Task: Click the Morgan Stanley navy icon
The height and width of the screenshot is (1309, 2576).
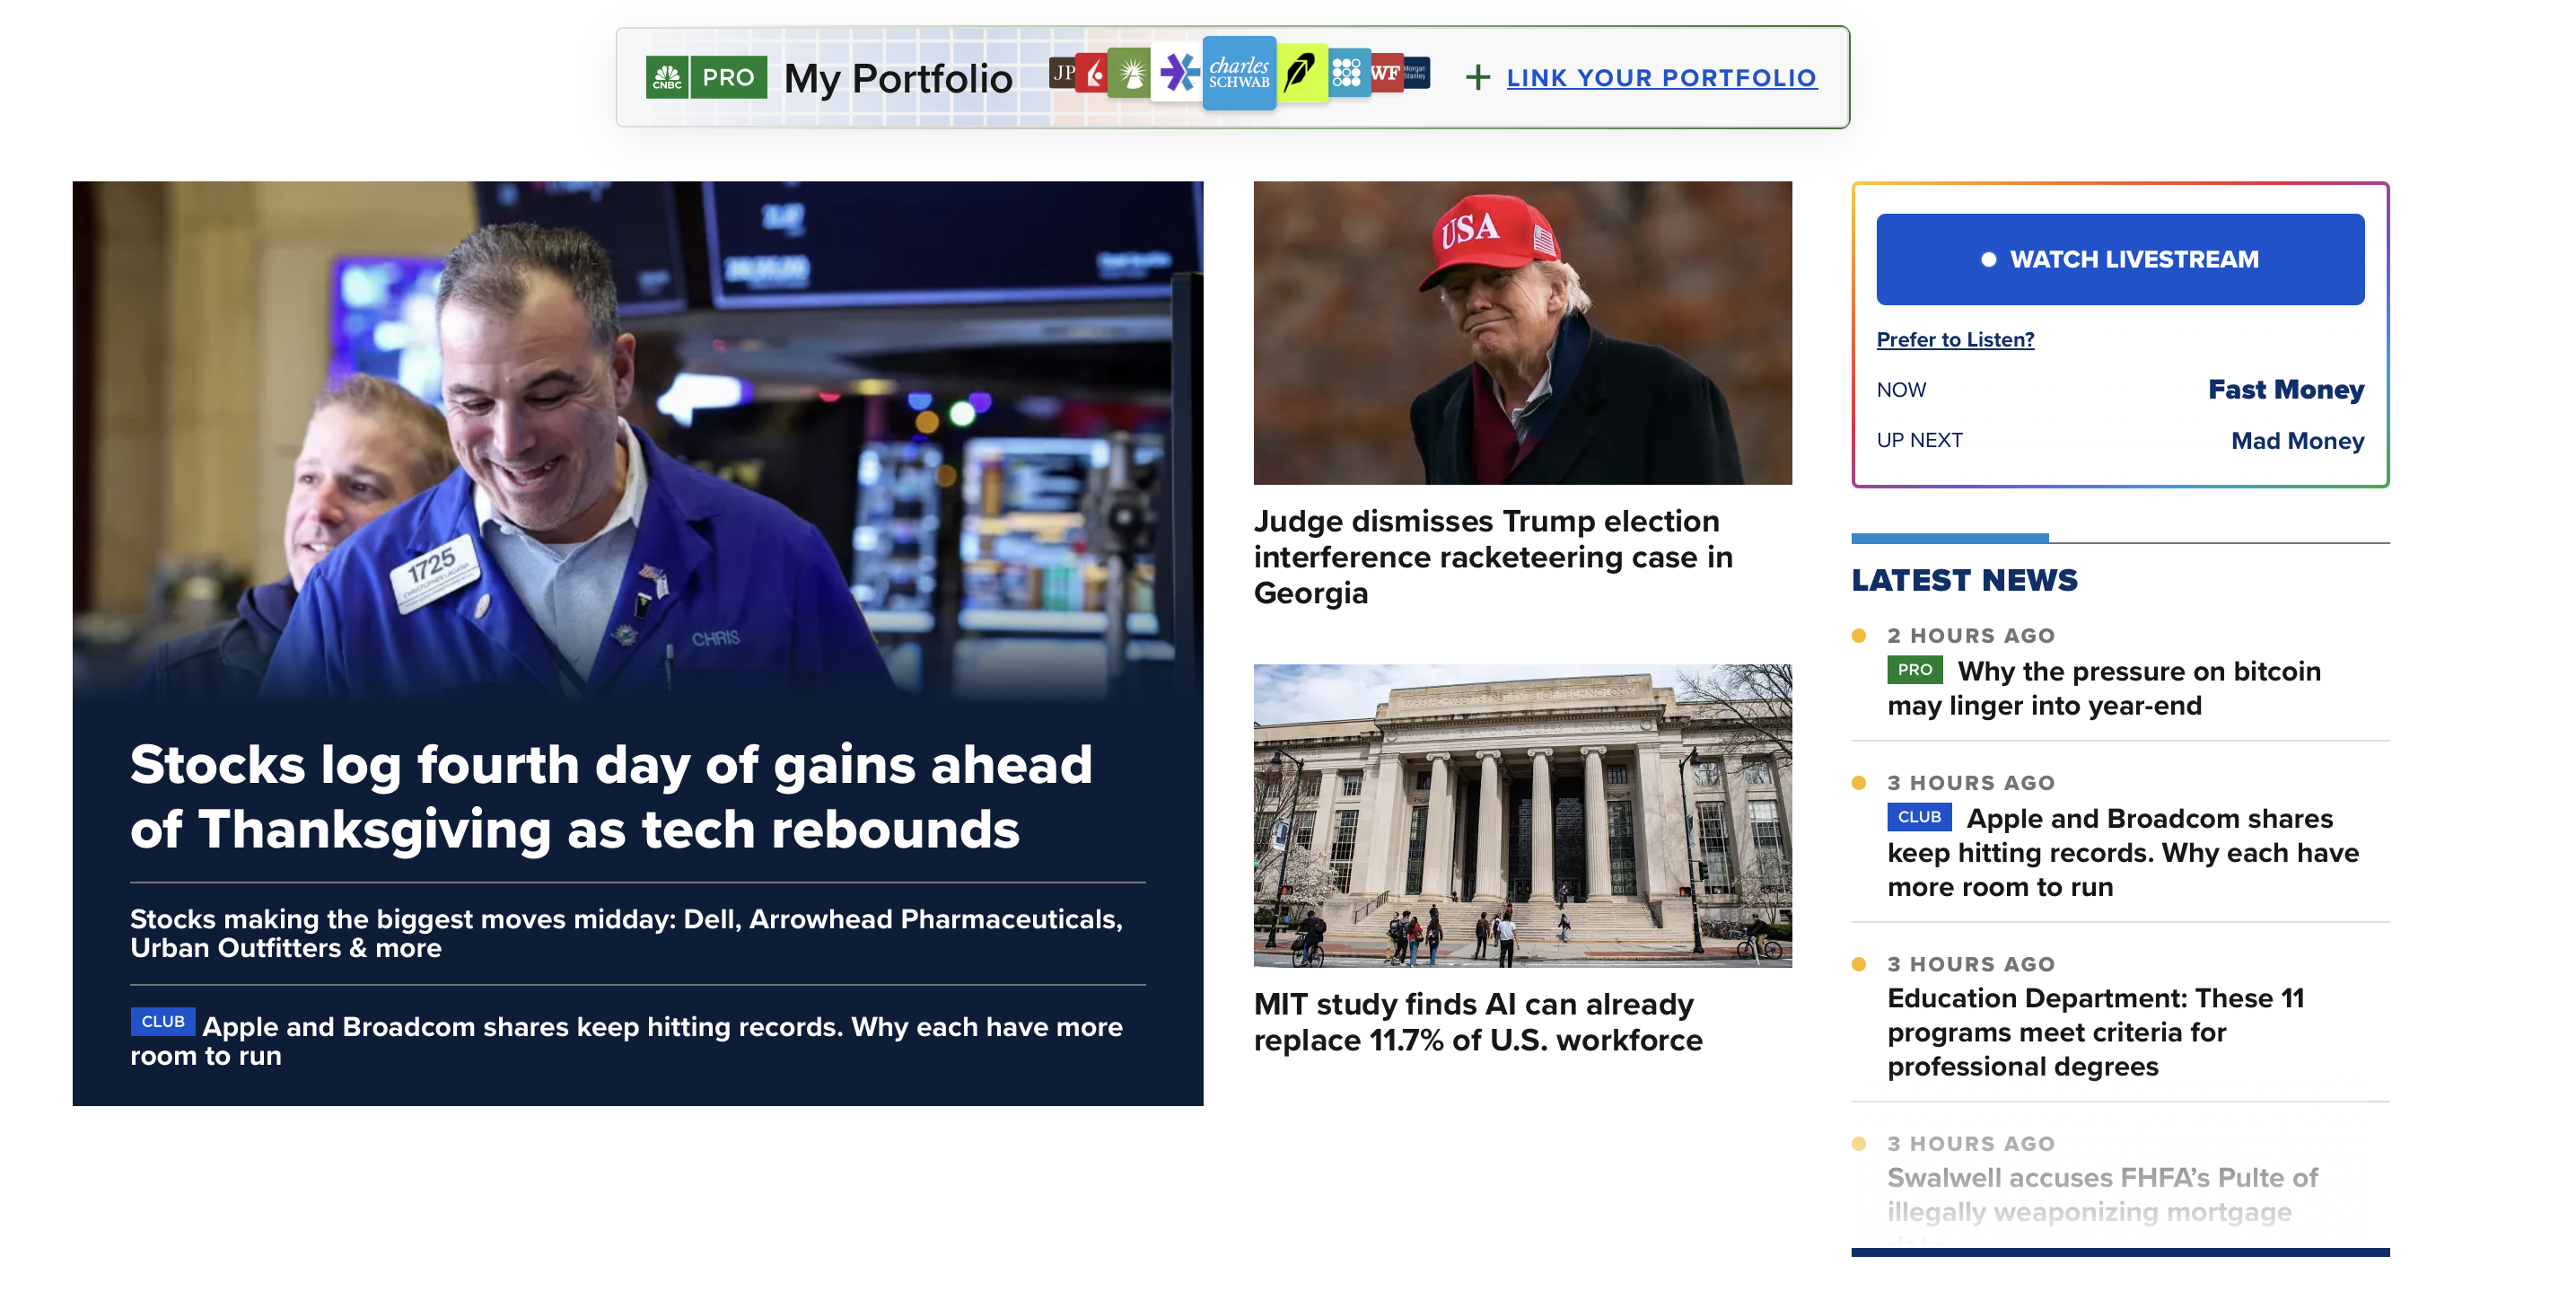Action: pyautogui.click(x=1417, y=72)
